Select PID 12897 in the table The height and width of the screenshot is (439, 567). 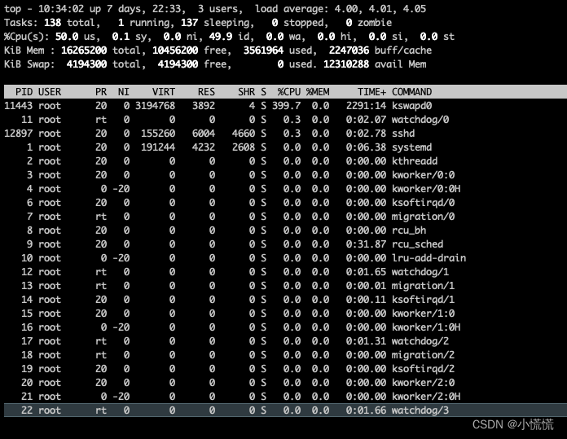tap(18, 133)
